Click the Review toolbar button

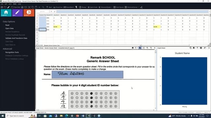coord(83,7)
